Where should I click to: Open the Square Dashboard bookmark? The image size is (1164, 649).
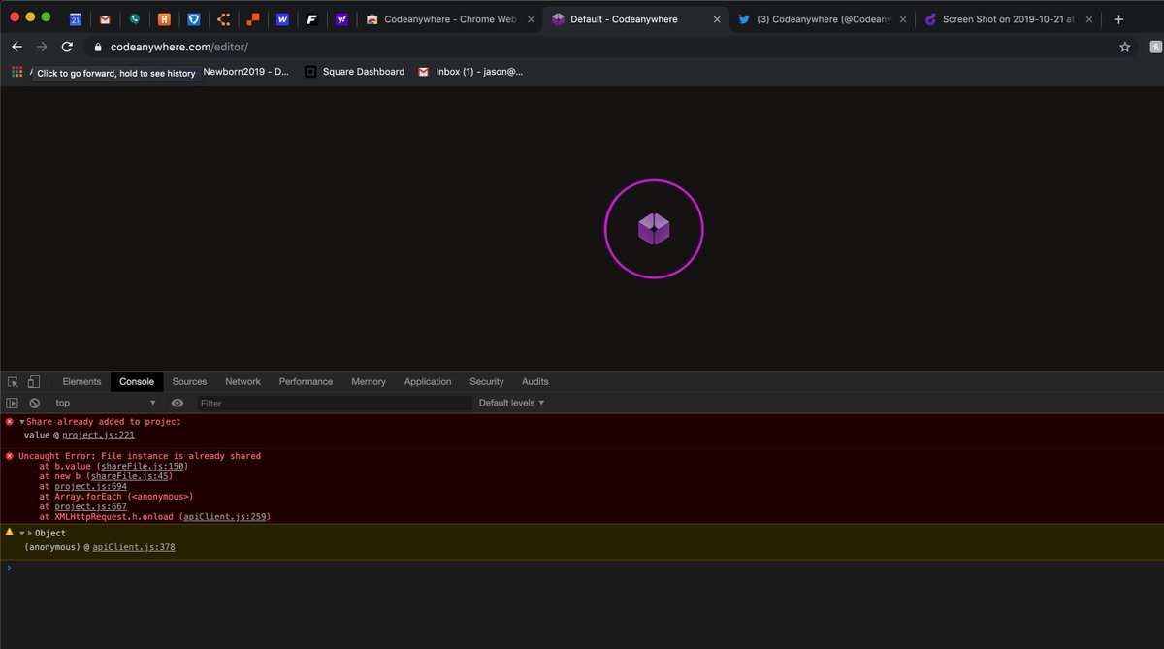pos(354,72)
